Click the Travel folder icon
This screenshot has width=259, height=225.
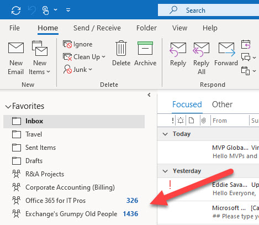[x=17, y=134]
